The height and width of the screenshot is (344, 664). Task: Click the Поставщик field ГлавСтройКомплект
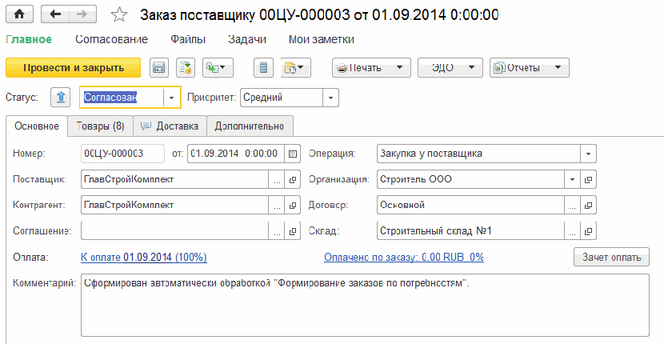[x=175, y=180]
